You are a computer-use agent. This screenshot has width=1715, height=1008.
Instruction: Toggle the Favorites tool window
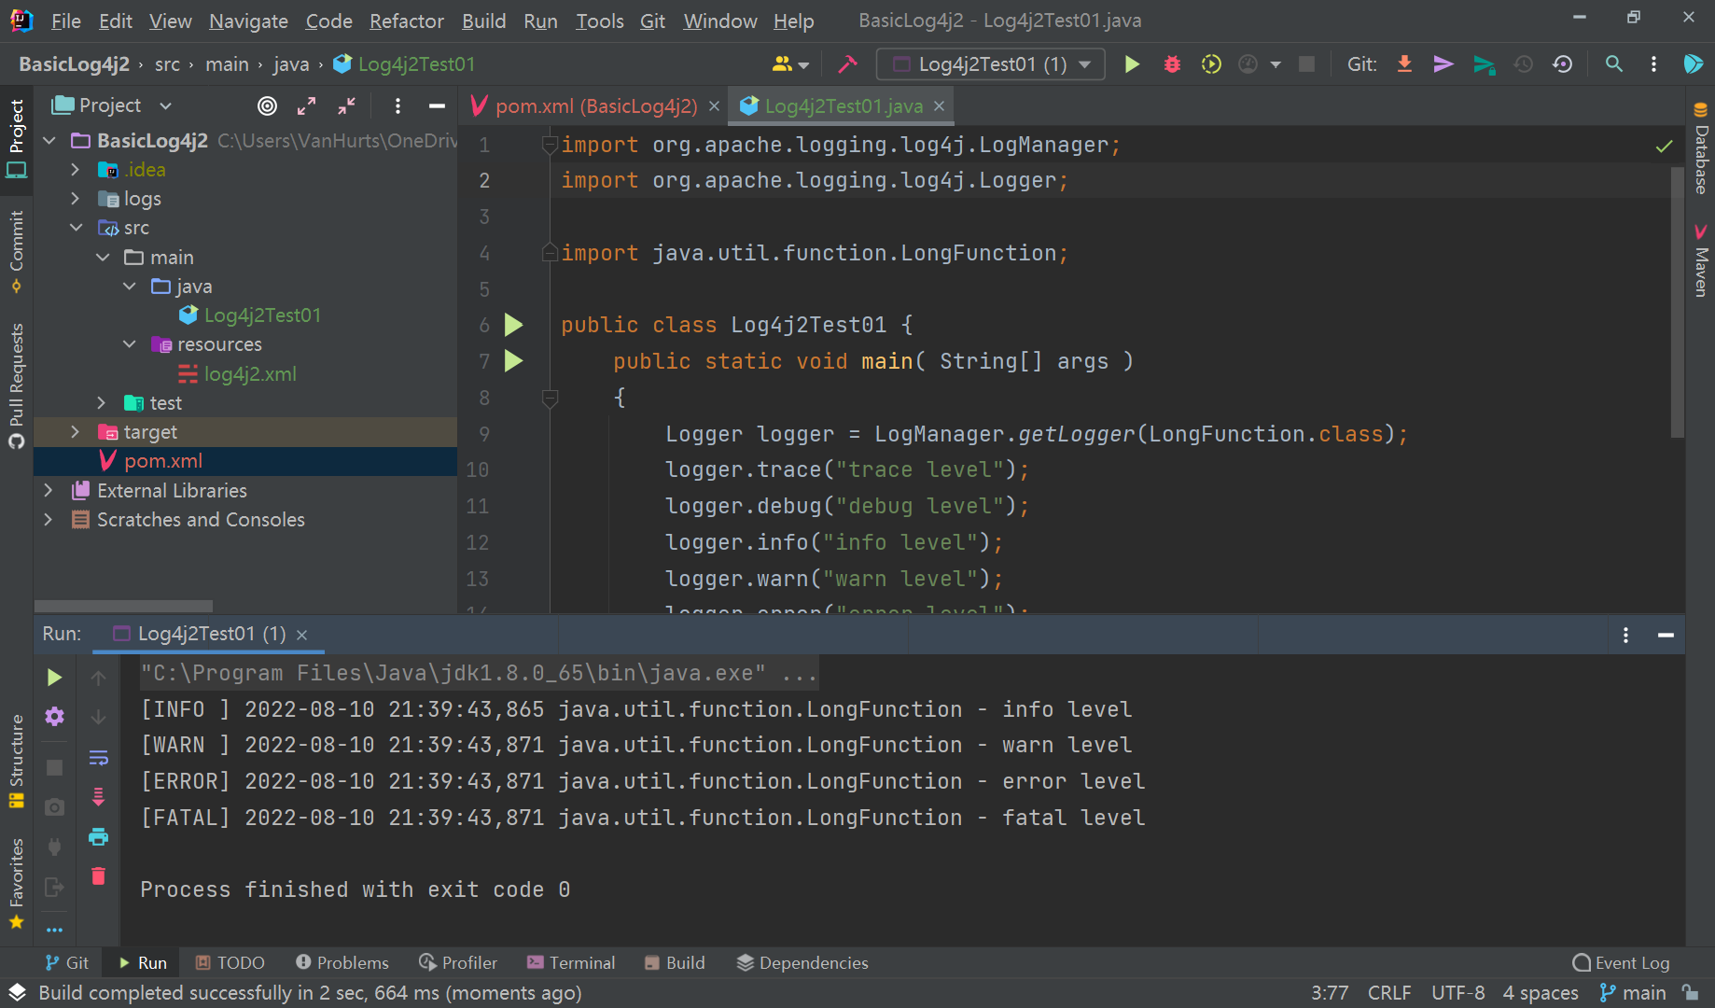[17, 883]
